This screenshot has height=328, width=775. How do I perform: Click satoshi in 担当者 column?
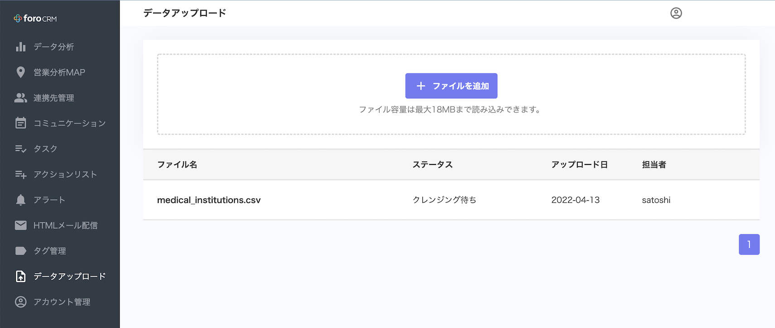click(656, 200)
